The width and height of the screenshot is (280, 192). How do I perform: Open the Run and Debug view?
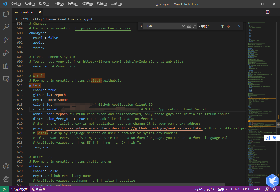6,53
